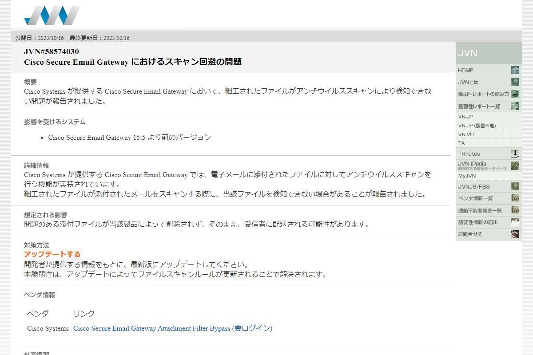Click the icon beside 連絡不能開発者一覧
This screenshot has width=533, height=355.
pyautogui.click(x=515, y=210)
